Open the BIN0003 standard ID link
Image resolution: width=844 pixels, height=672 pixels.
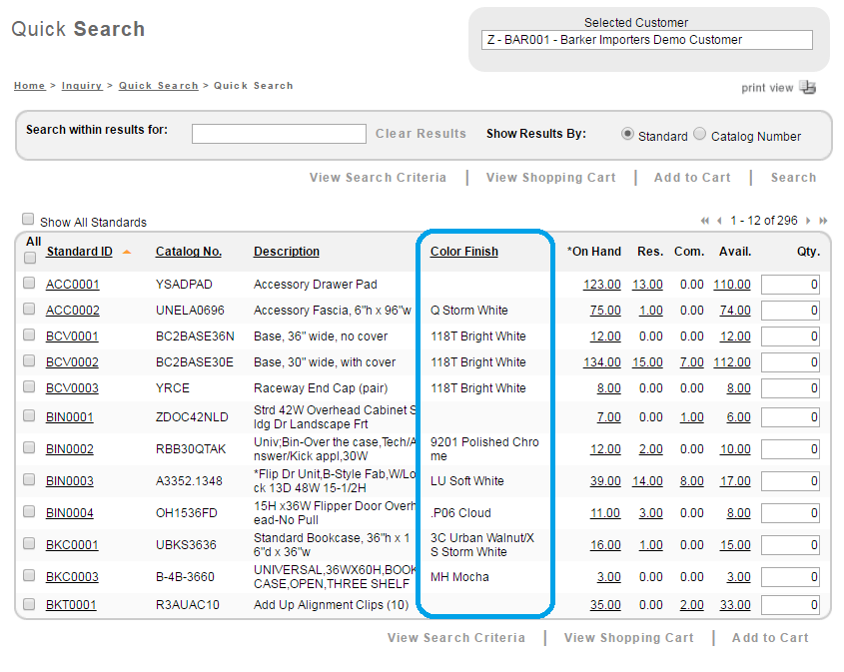coord(70,481)
